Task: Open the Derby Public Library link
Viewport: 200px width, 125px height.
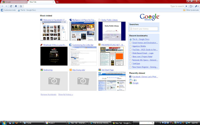Action: coord(109,20)
